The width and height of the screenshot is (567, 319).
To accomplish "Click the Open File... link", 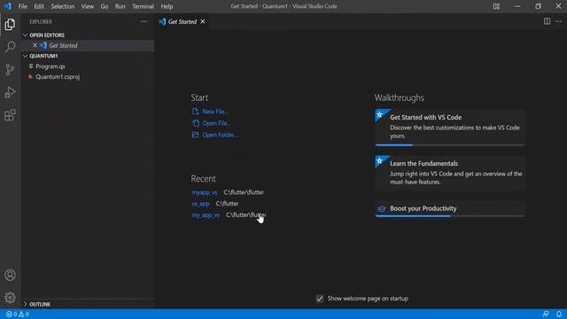I will 216,123.
